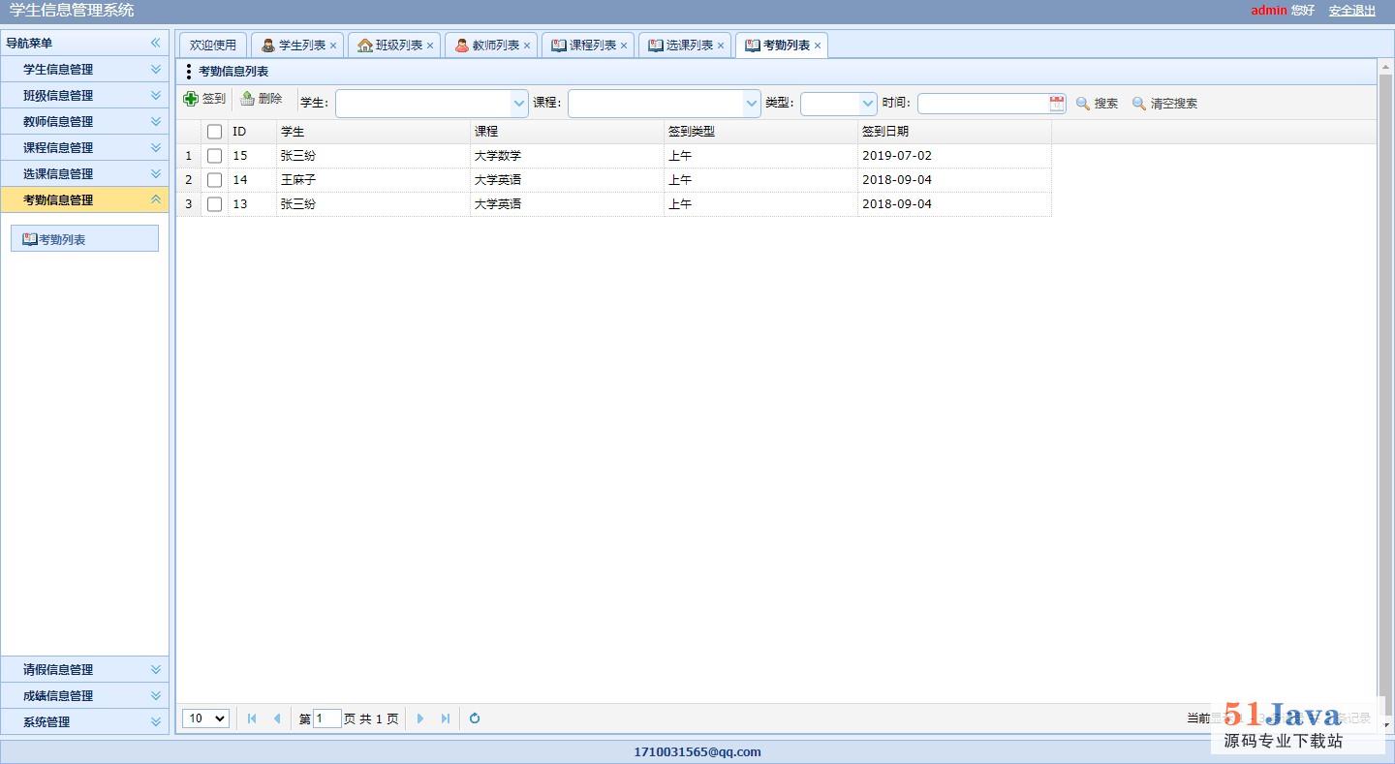Click the admin username in header
Screen dimensions: 1395x764
pyautogui.click(x=1269, y=11)
